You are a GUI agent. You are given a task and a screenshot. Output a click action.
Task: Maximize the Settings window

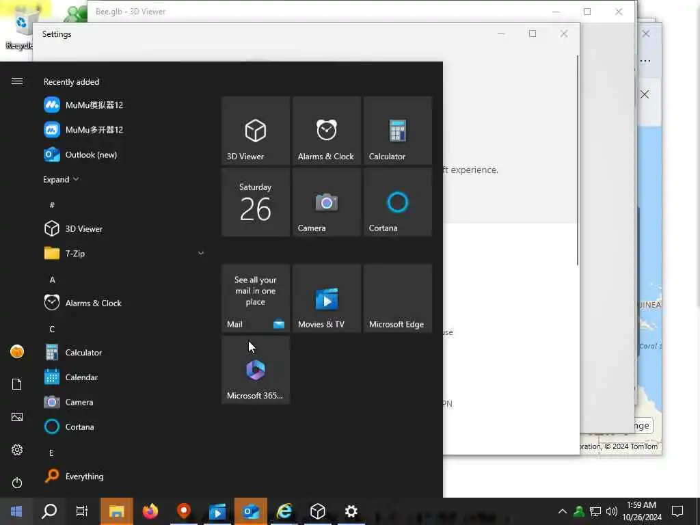tap(532, 33)
